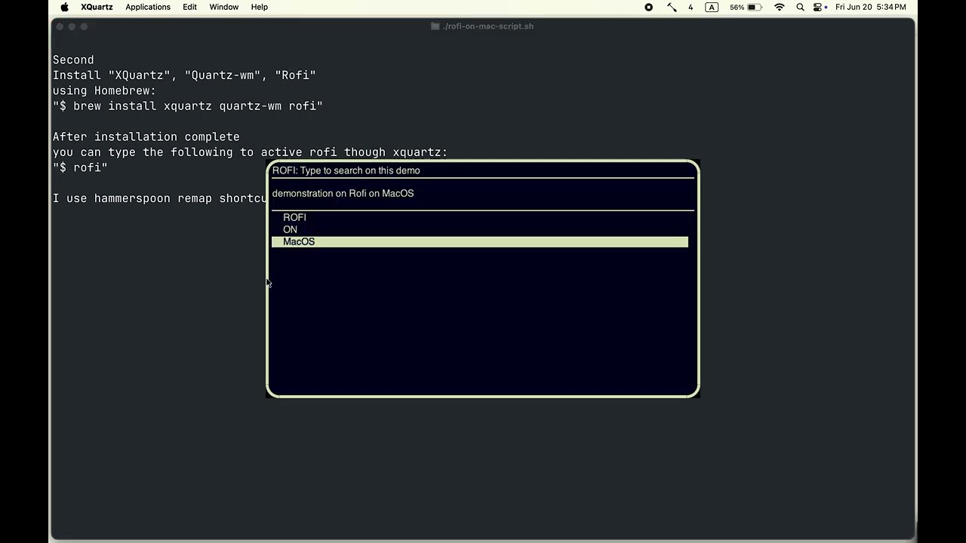Open the Applications menu
966x543 pixels.
148,7
